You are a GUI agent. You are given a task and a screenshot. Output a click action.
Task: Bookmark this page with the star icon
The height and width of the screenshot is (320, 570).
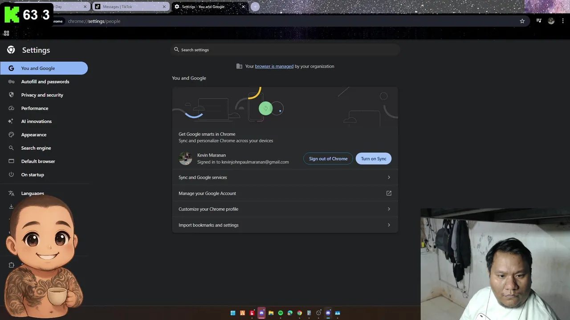pos(522,21)
